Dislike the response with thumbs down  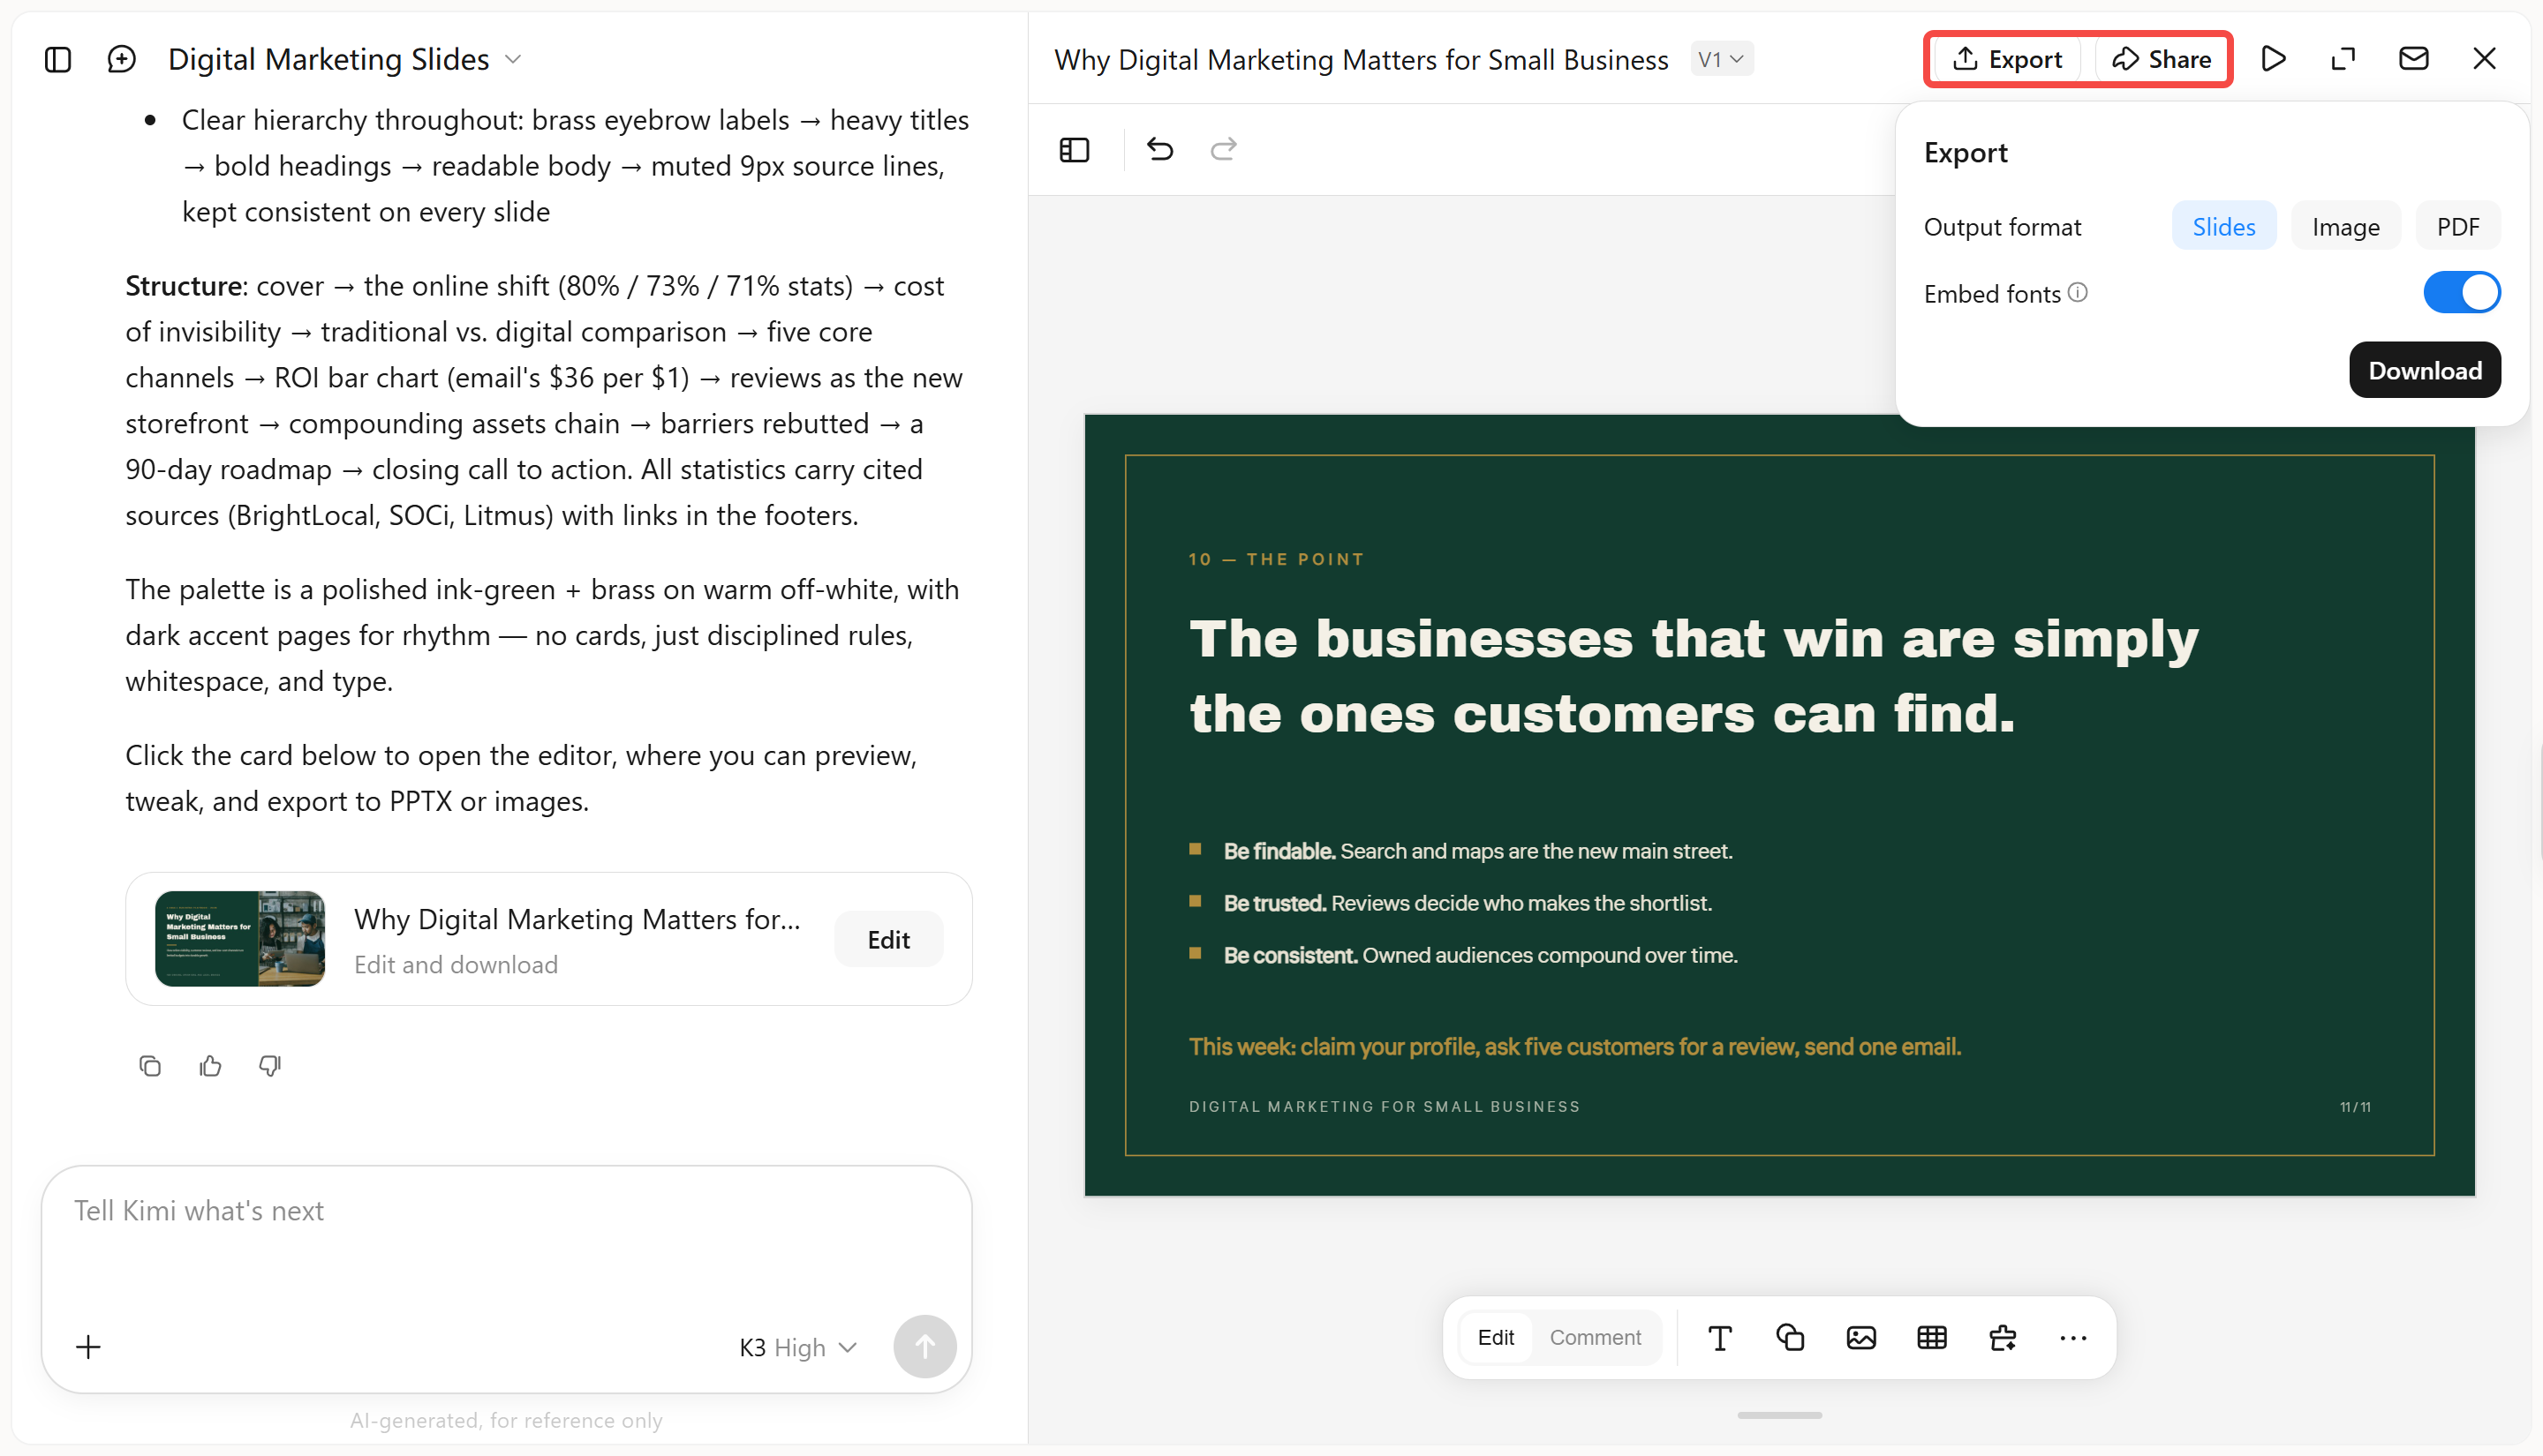[x=270, y=1066]
